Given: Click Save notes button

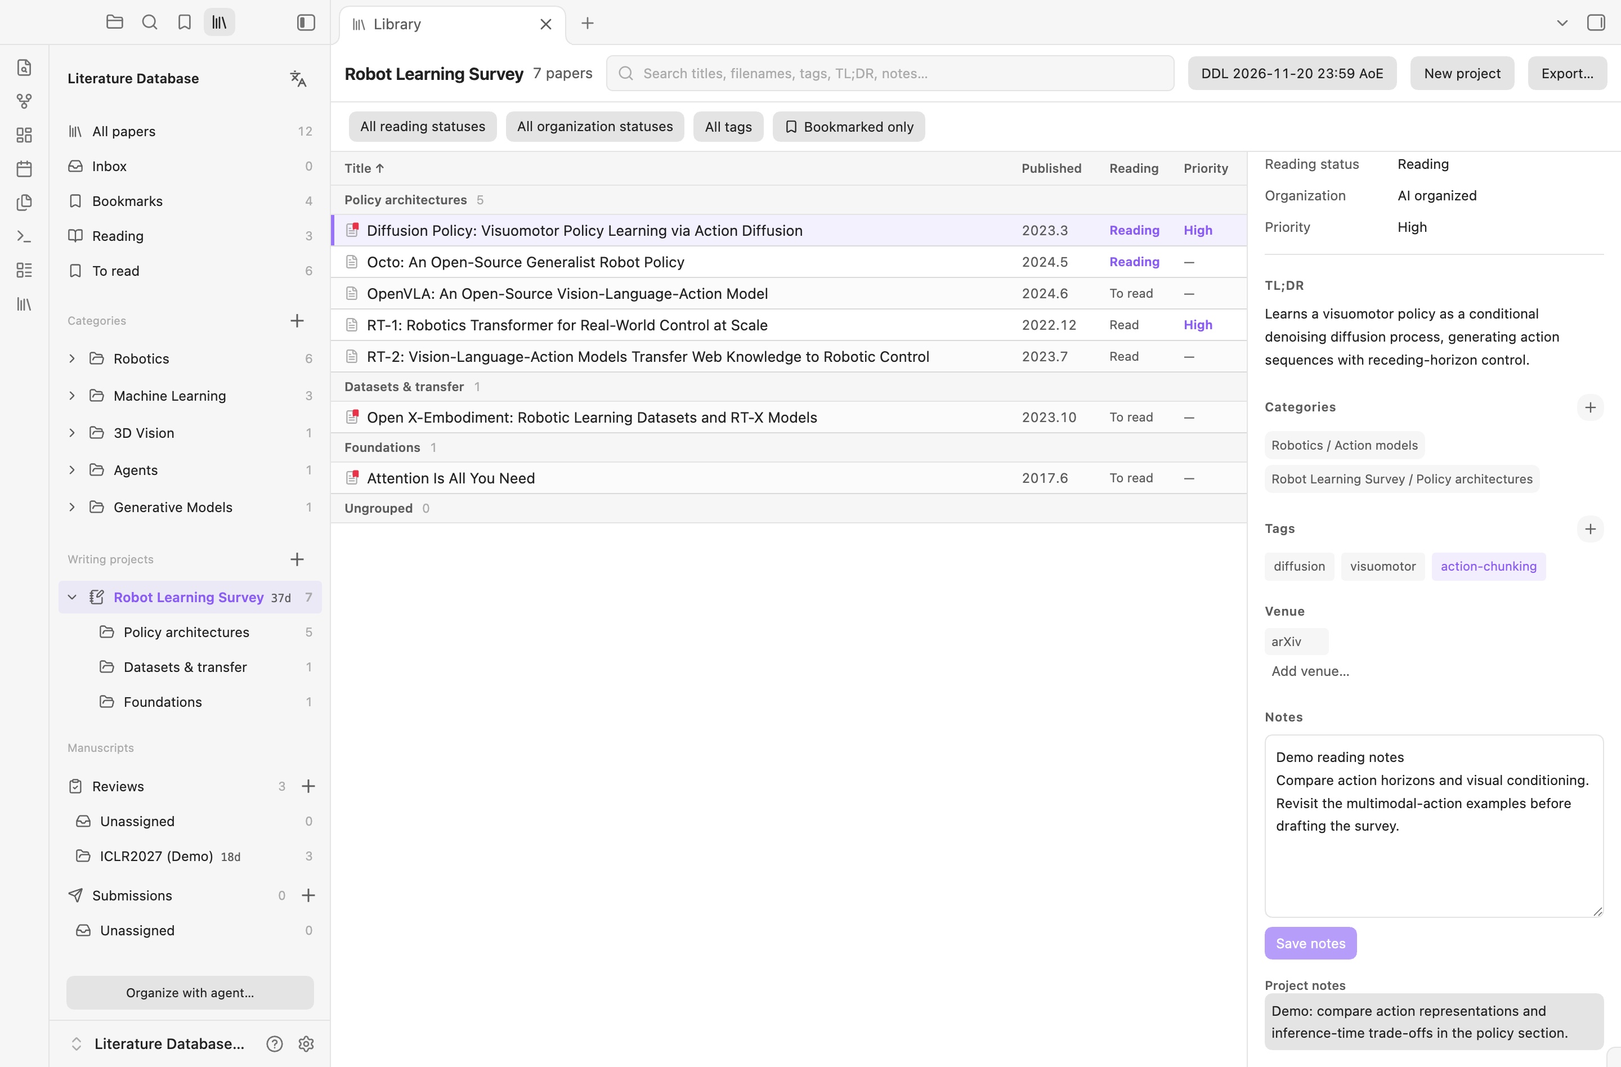Looking at the screenshot, I should [1310, 944].
